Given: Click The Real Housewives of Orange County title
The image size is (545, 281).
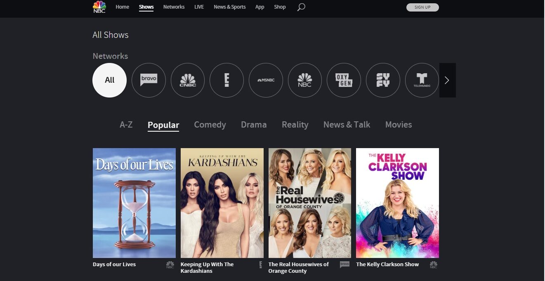Looking at the screenshot, I should 299,268.
